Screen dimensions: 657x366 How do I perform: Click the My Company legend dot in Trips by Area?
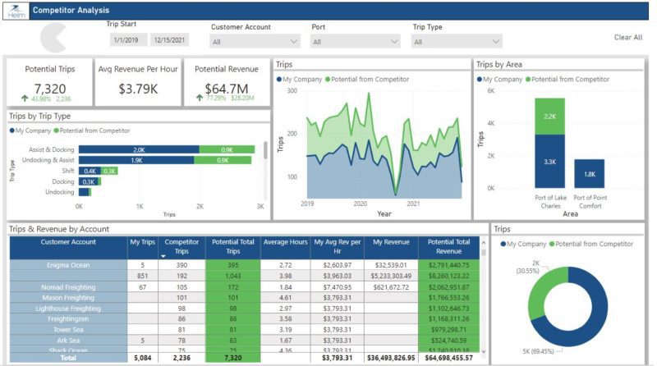point(480,80)
